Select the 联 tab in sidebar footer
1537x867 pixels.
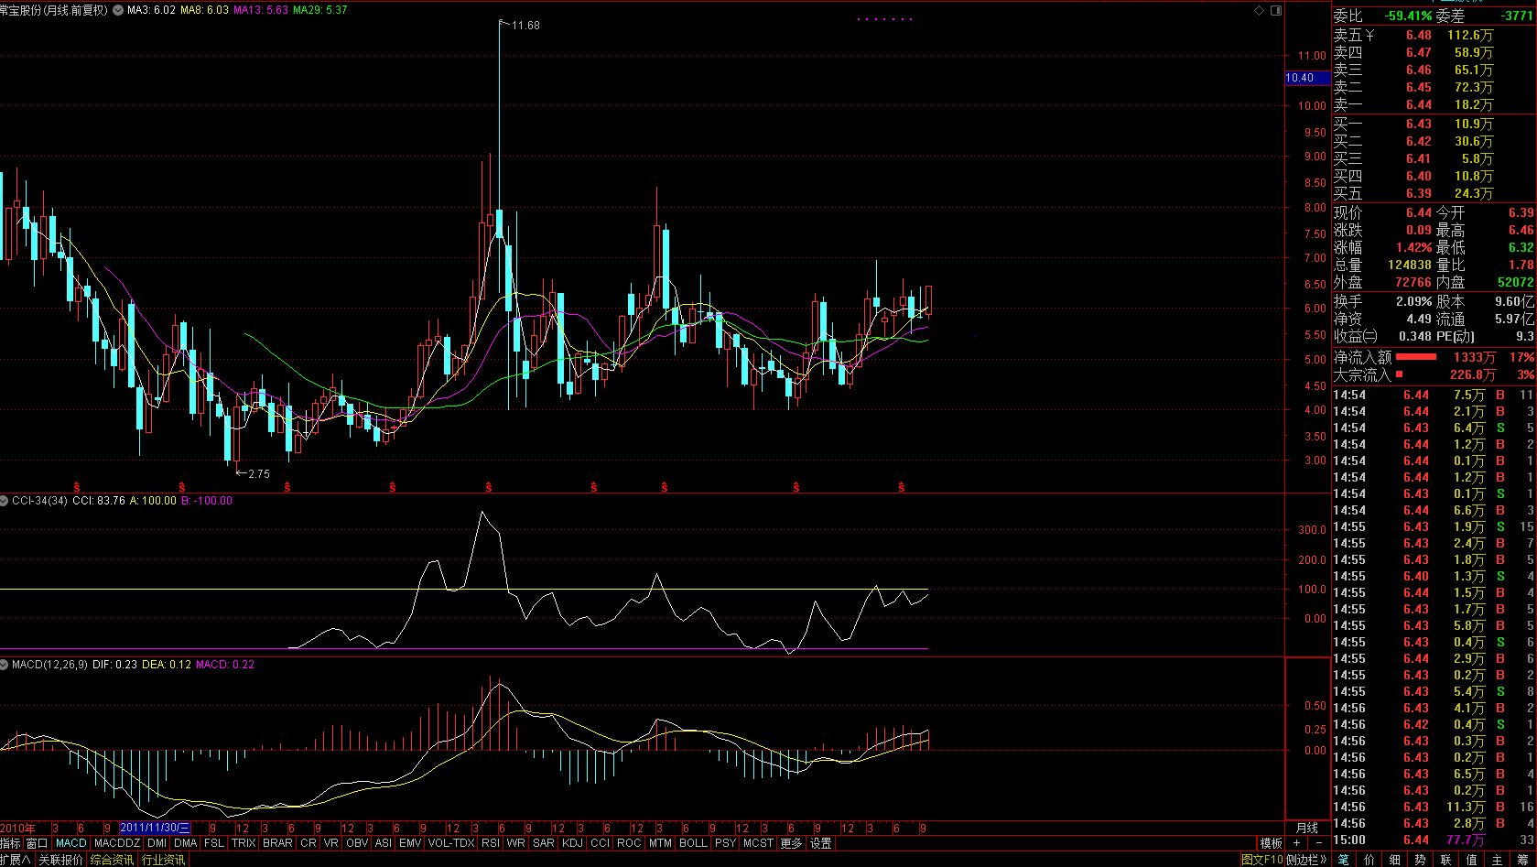click(1446, 860)
